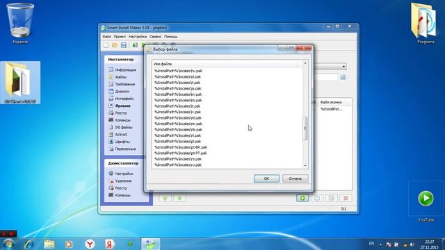Image resolution: width=445 pixels, height=250 pixels.
Task: Click file list scrollbar up arrow
Action: coord(305,63)
